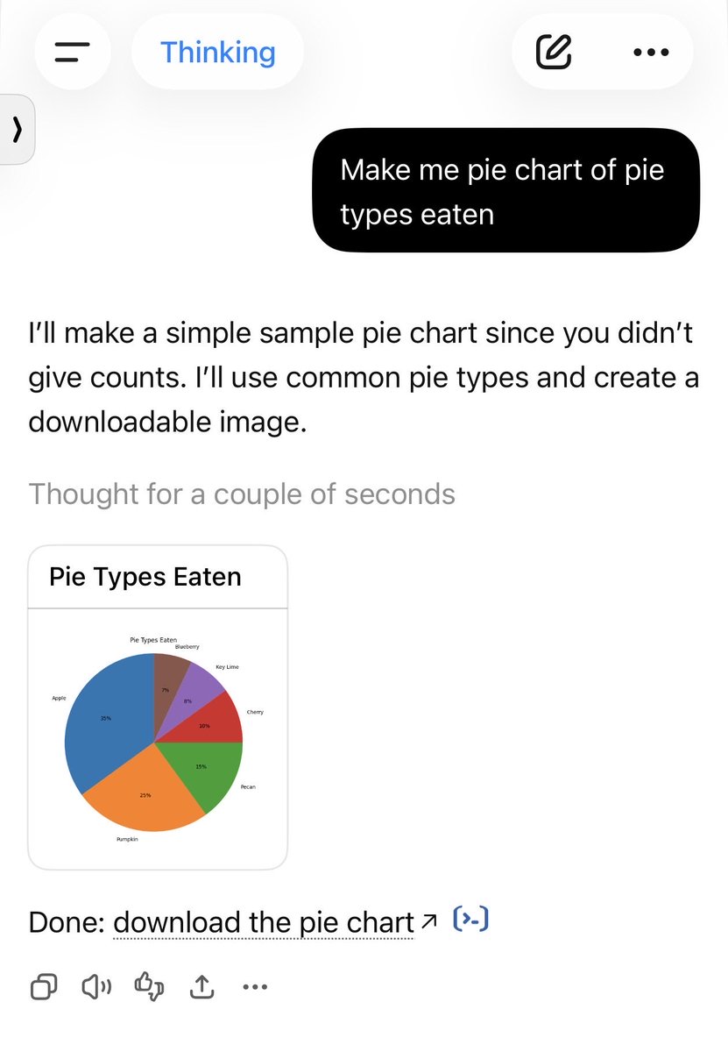Tap the Pie Types Eaten card title
This screenshot has height=1052, width=728.
(x=145, y=576)
